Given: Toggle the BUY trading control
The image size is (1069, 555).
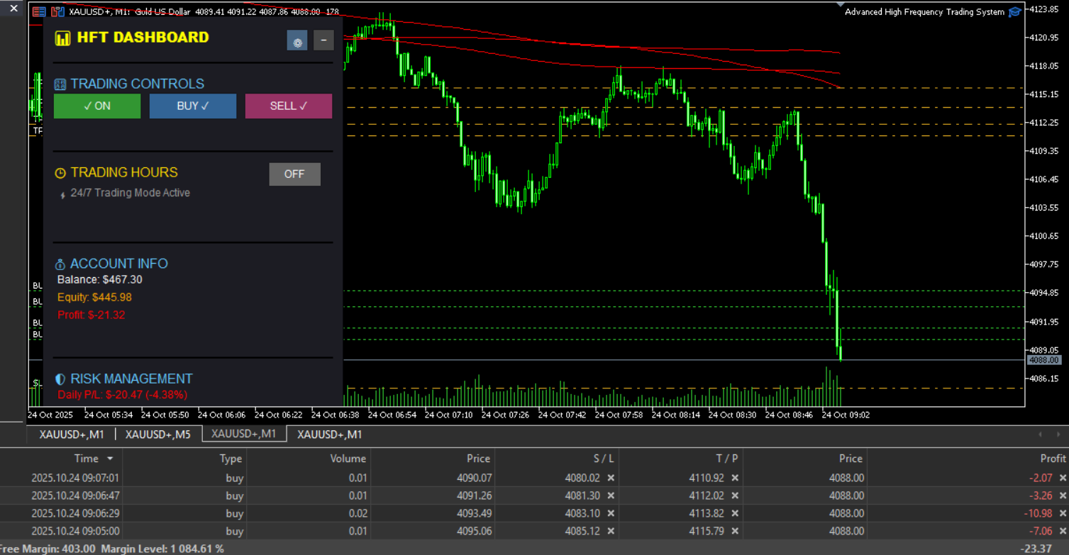Looking at the screenshot, I should click(193, 106).
